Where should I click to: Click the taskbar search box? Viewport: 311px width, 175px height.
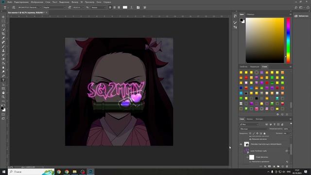31,172
